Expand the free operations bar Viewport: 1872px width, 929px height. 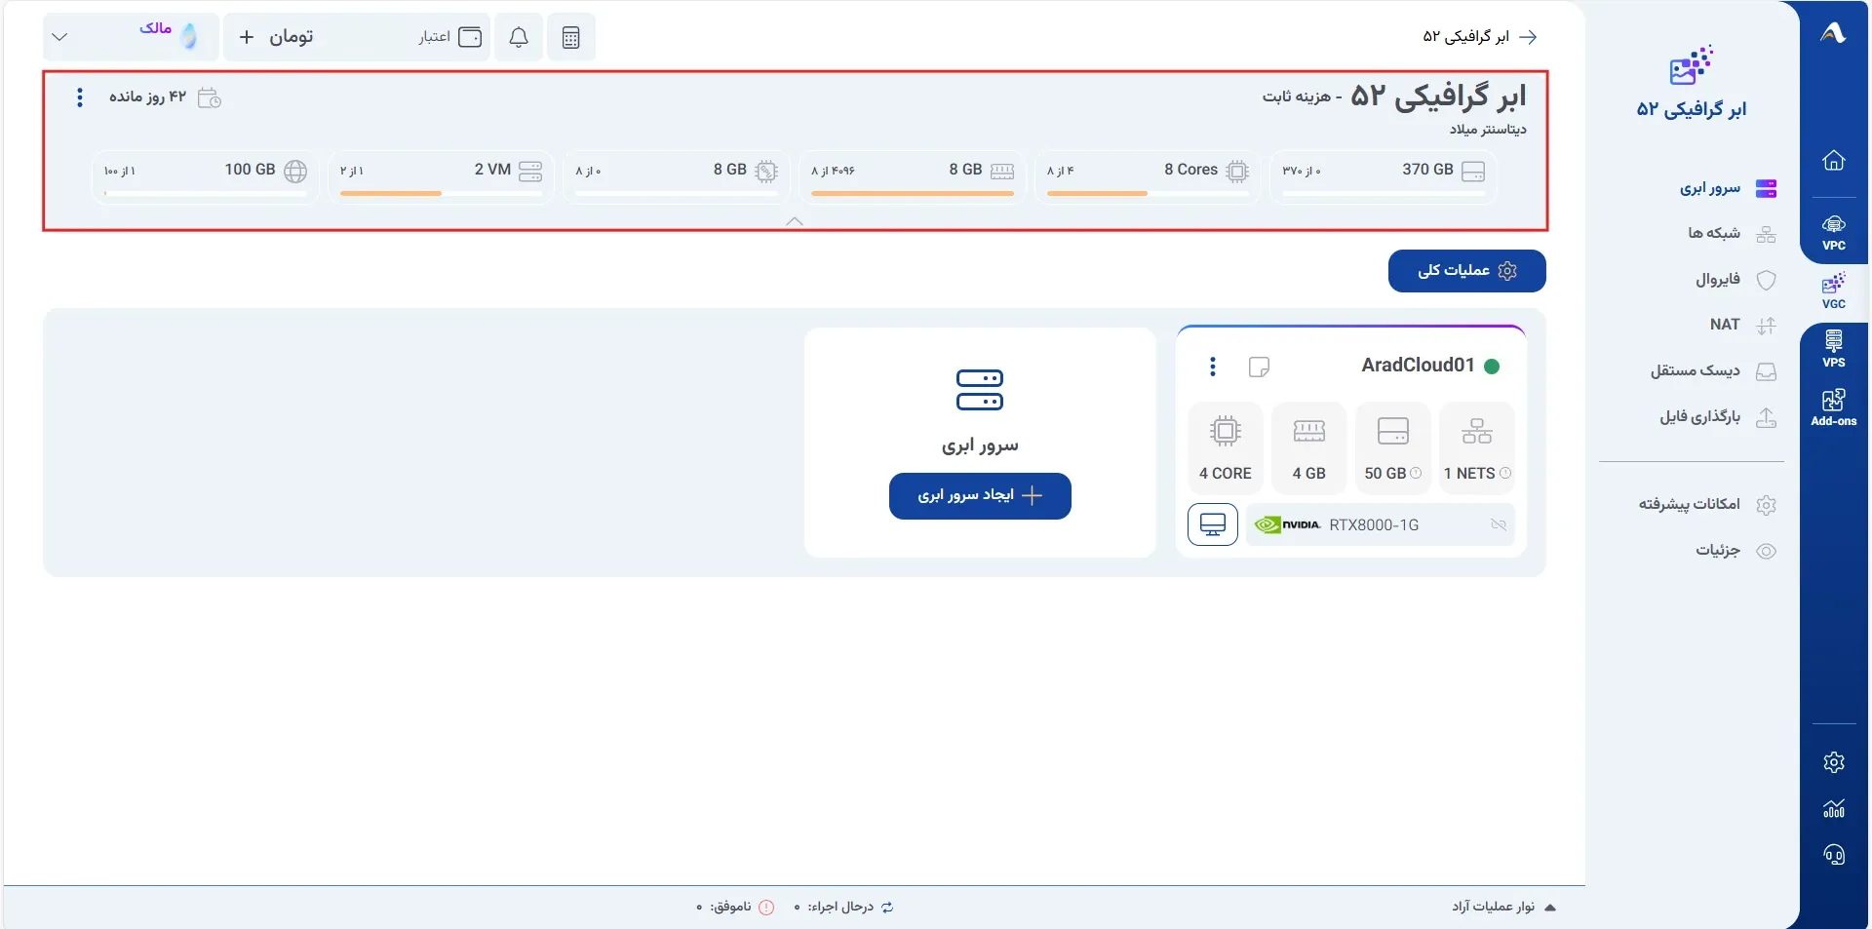click(x=1550, y=908)
